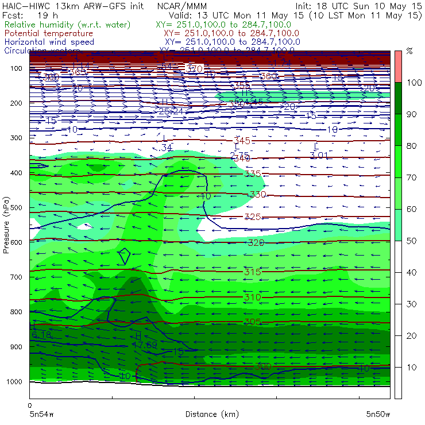
Task: Click the red 325 potential temperature contour label
Action: pos(253,217)
